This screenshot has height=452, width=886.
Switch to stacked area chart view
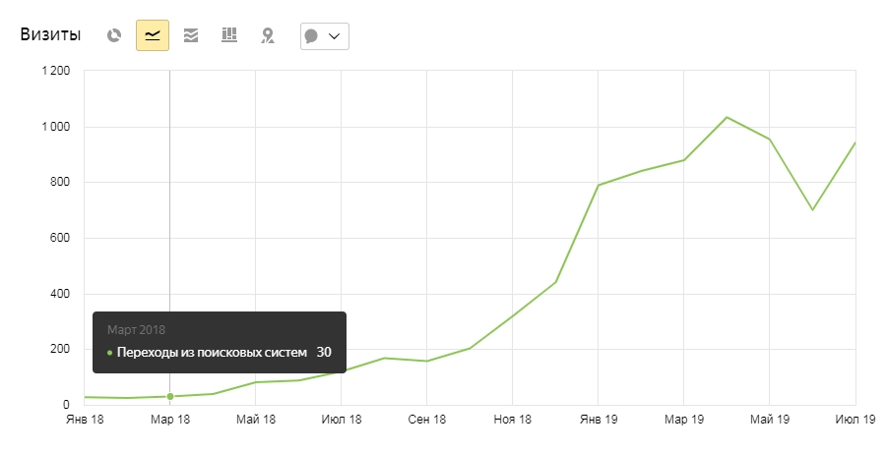(x=191, y=35)
